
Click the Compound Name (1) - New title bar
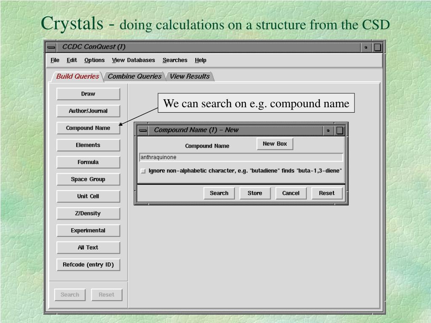tap(236, 130)
